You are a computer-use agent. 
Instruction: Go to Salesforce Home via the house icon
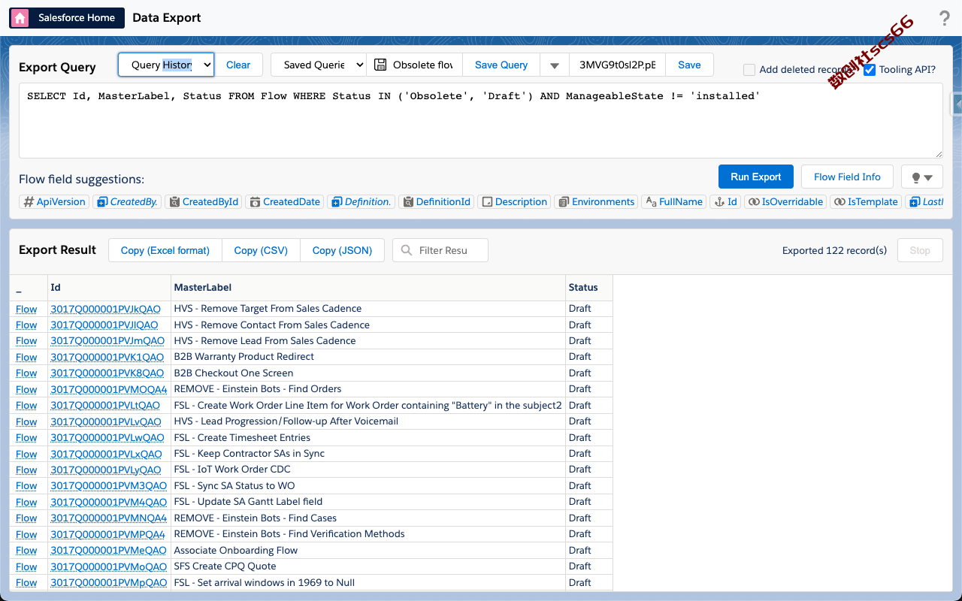pyautogui.click(x=20, y=18)
